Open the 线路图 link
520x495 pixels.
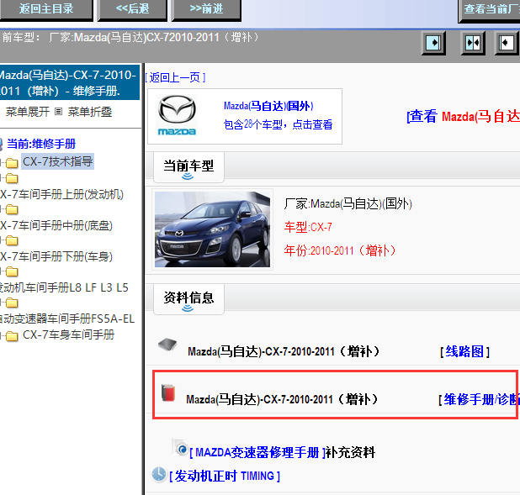464,351
